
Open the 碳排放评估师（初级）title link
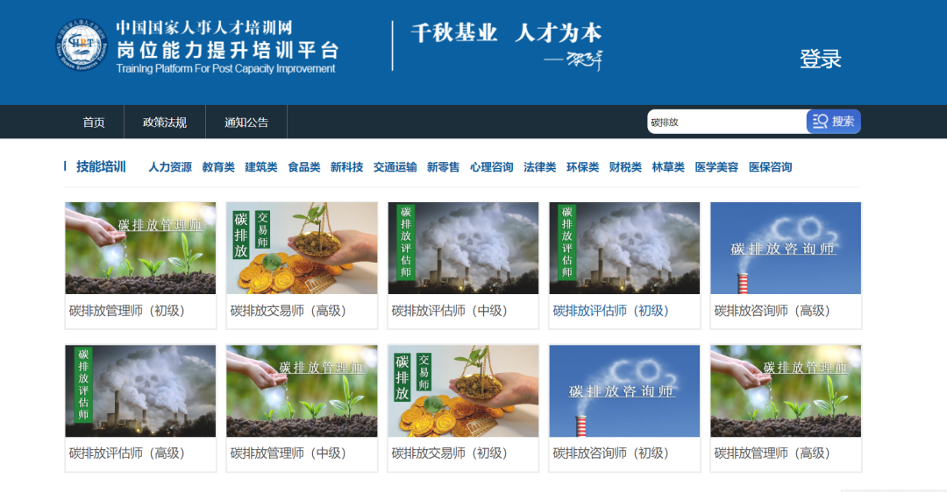(x=610, y=311)
